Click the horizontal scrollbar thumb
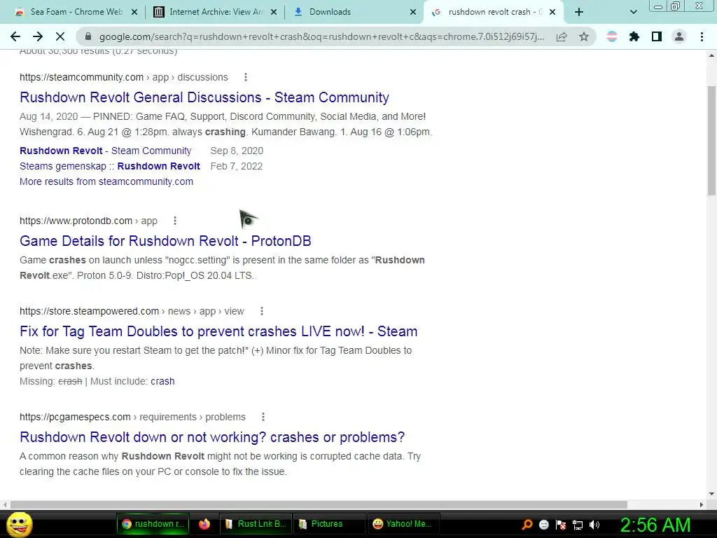Viewport: 717px width, 538px height. [x=319, y=504]
